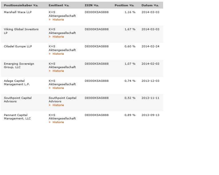The image size is (219, 175).
Task: Click the Positionsinhaber column header text
Action: [18, 5]
